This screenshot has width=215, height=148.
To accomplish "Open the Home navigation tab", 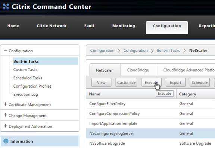I will [13, 26].
